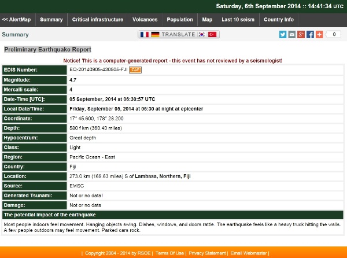Viewport: 347px width, 258px height.
Task: Click the 'Summary' section title below the menu
Action: pos(15,35)
